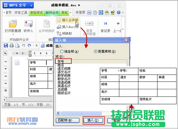Open the data source folder icon

[x=13, y=23]
